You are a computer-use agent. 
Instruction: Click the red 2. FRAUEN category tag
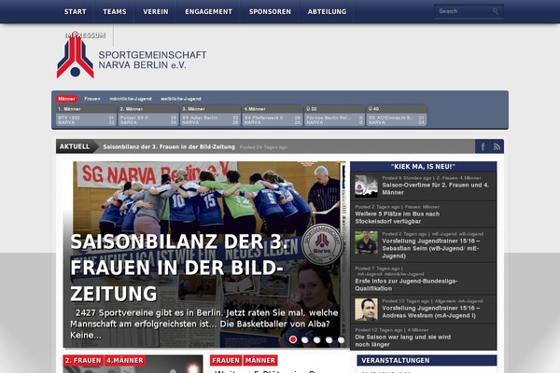(x=83, y=361)
